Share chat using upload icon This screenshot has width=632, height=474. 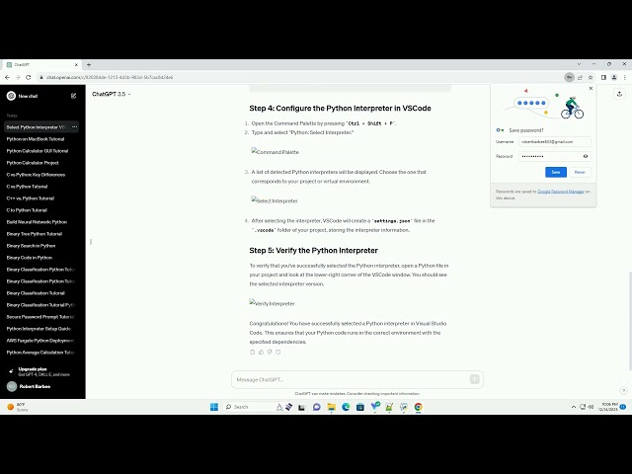click(x=619, y=94)
